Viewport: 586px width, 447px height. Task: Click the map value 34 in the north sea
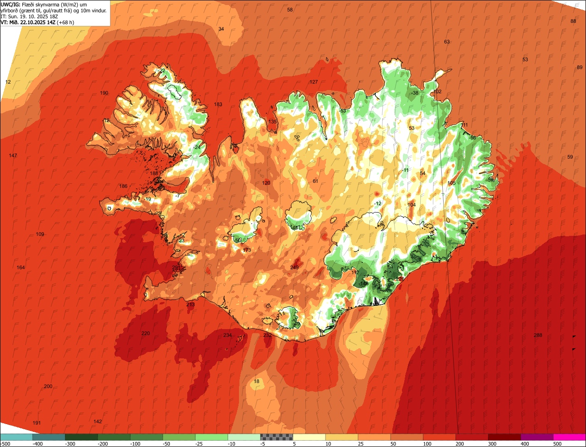(x=221, y=29)
